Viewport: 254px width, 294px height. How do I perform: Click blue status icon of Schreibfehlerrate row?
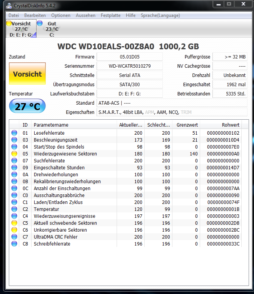tap(14, 244)
